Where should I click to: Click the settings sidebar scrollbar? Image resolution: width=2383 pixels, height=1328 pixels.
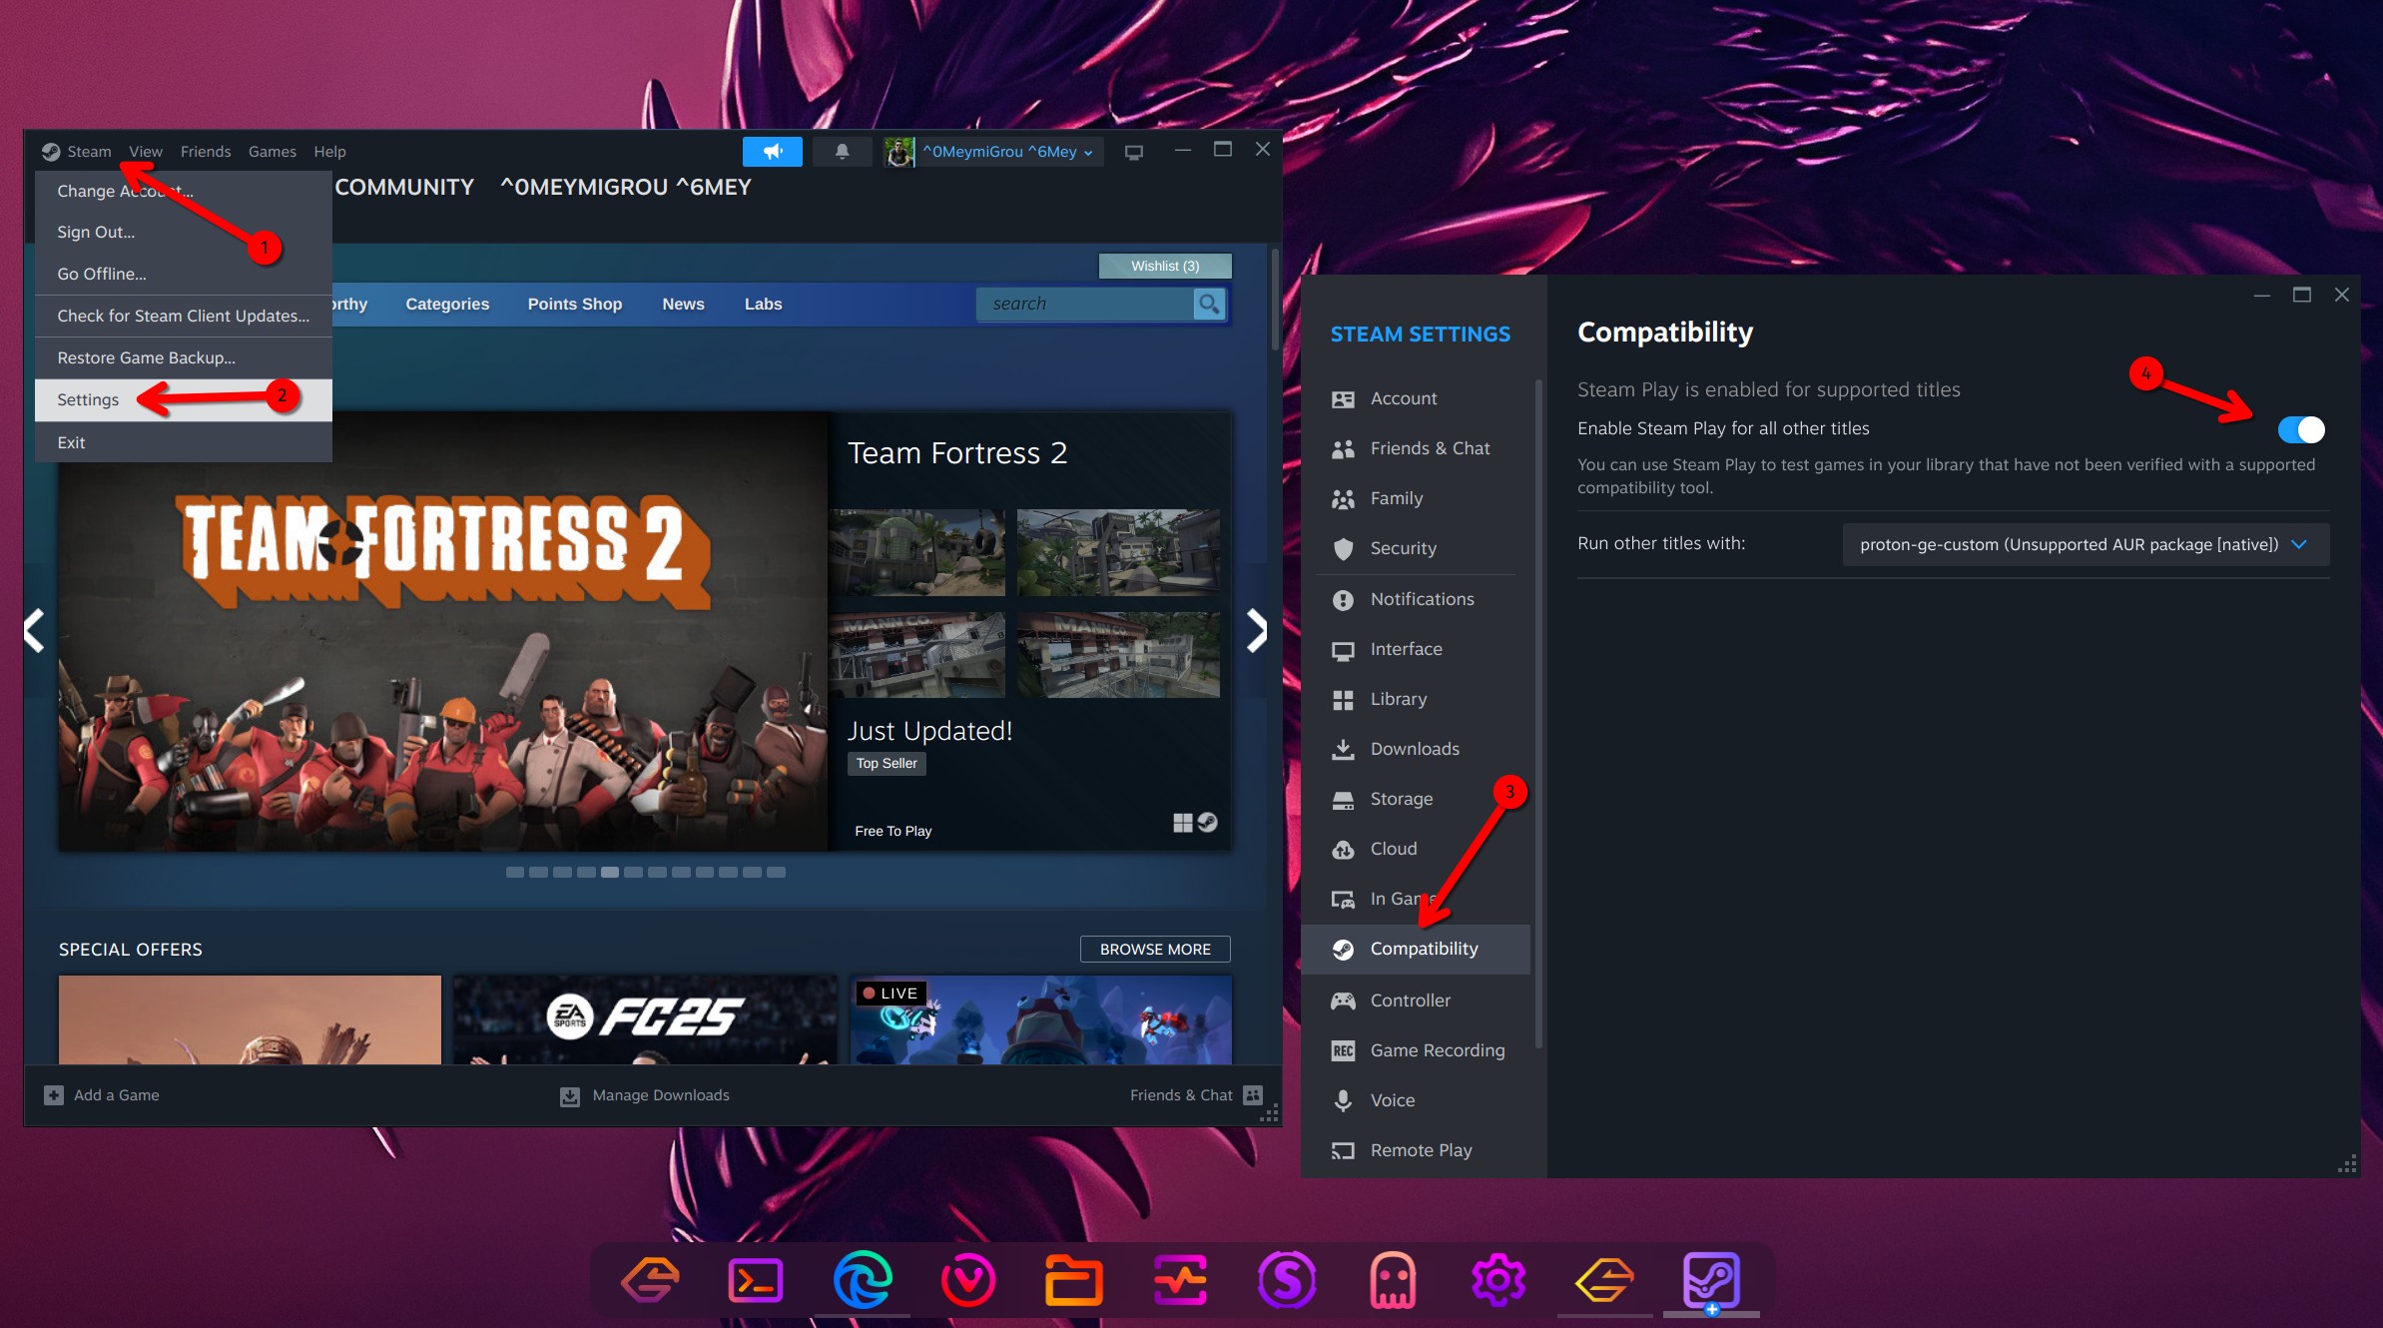(x=1538, y=713)
